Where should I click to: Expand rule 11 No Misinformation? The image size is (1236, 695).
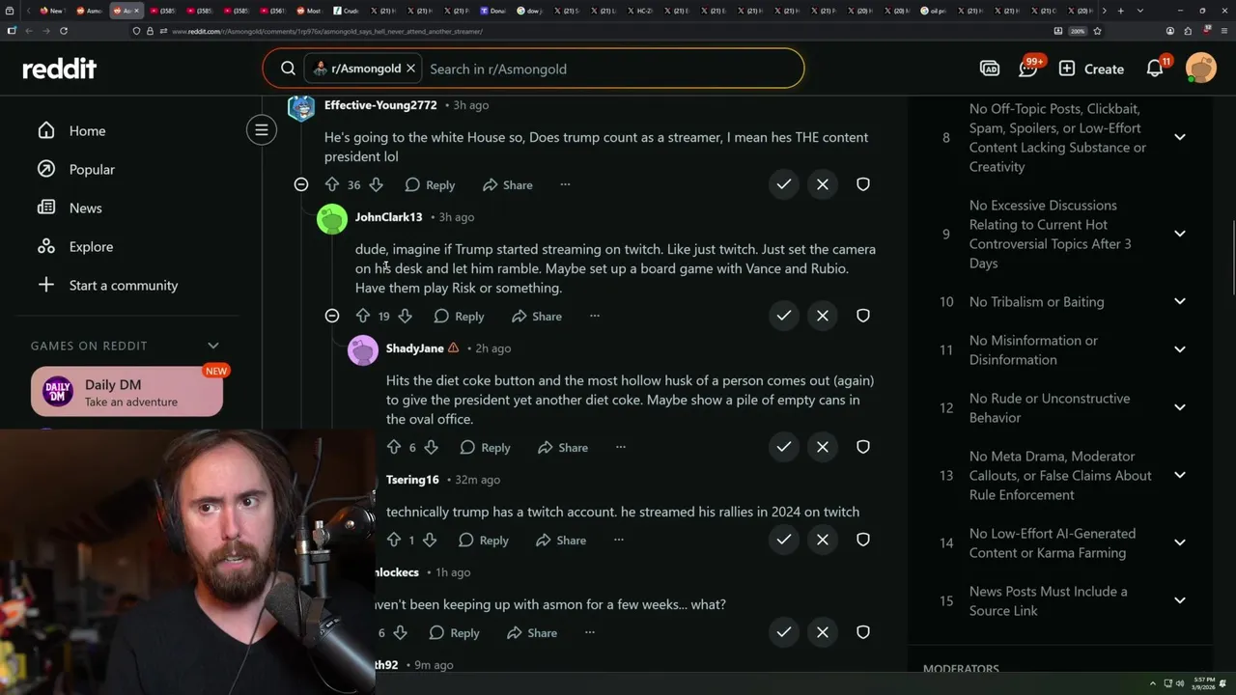[1180, 349]
